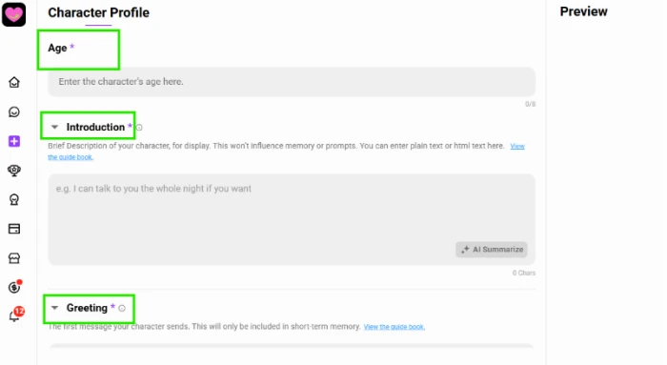Collapse the Greeting section arrow
The width and height of the screenshot is (667, 365).
(54, 308)
